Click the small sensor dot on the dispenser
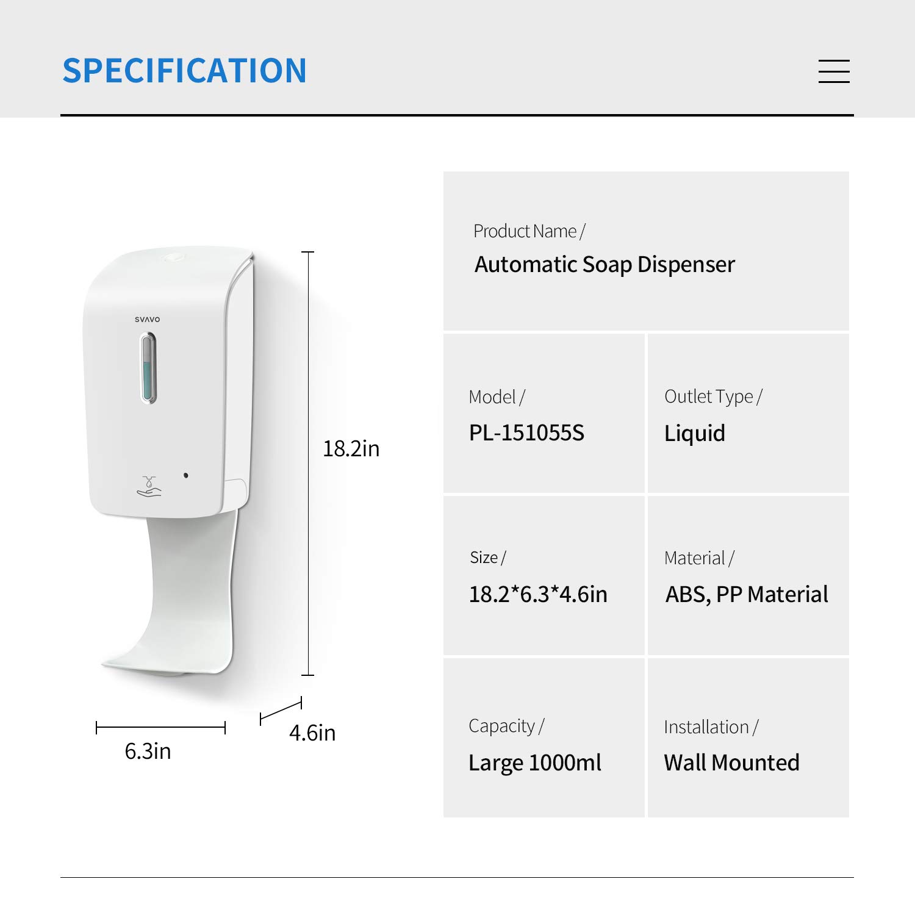This screenshot has height=915, width=915. [x=186, y=475]
